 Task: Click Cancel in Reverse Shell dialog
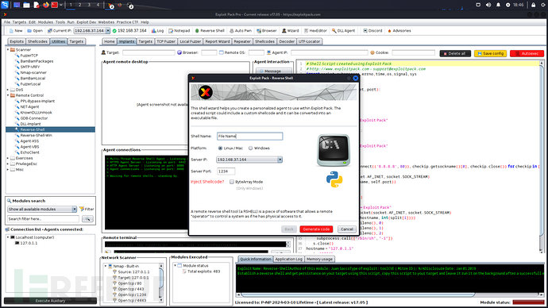pos(347,229)
